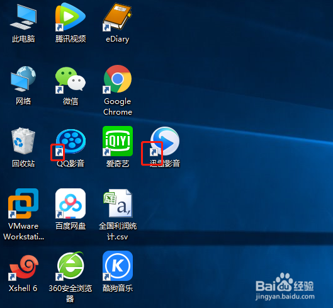Click the Google Chrome text label
The image size is (333, 308).
118,106
